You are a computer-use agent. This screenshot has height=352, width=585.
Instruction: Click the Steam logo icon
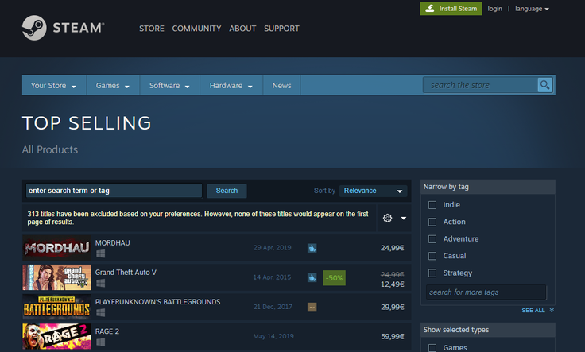coord(34,28)
